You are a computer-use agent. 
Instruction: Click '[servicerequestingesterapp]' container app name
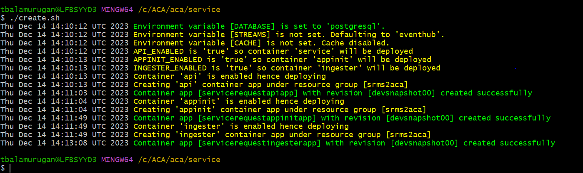[260, 143]
